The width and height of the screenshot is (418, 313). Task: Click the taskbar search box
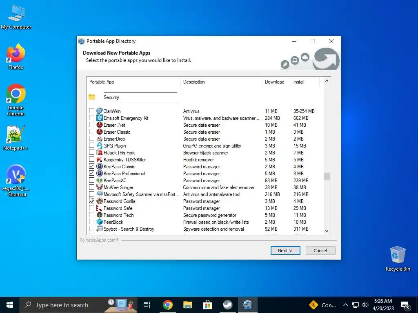coord(78,305)
